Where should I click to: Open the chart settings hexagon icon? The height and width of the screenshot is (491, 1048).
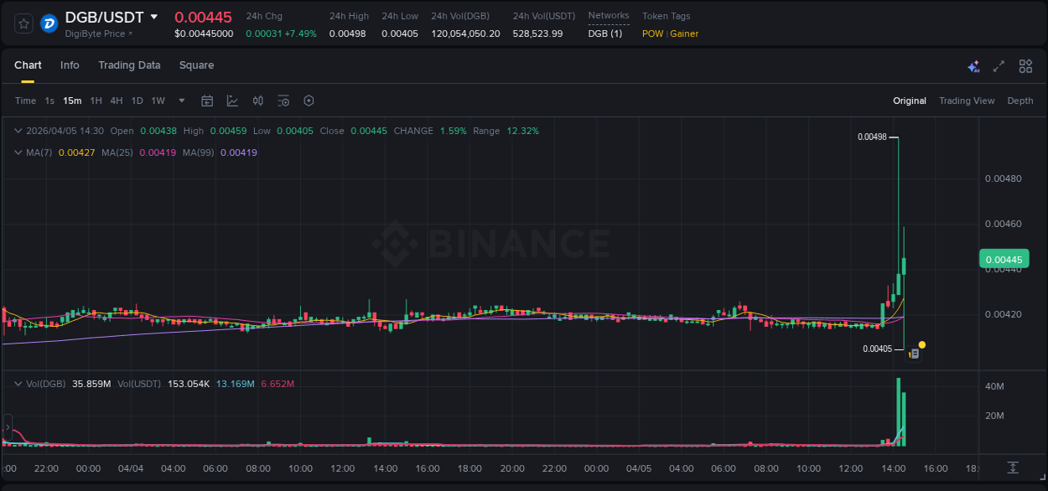[x=309, y=101]
